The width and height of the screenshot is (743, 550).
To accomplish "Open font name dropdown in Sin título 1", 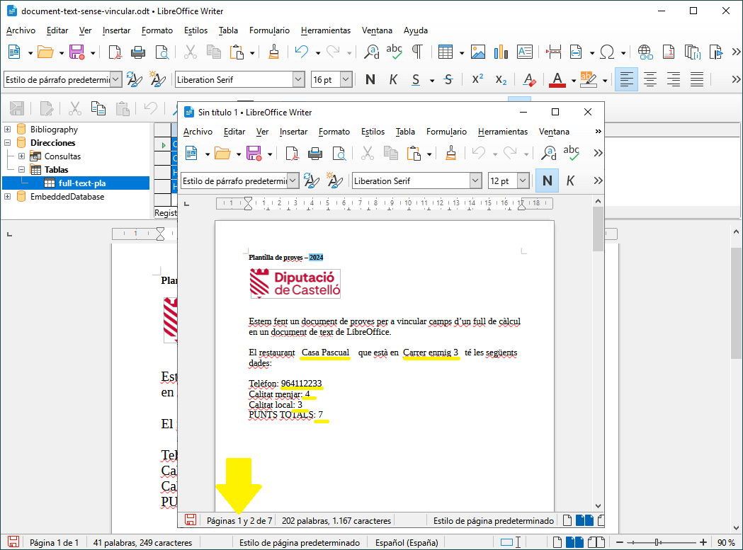I will click(476, 181).
